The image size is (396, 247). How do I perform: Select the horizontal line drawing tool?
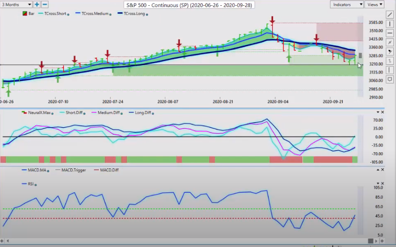pos(390,33)
